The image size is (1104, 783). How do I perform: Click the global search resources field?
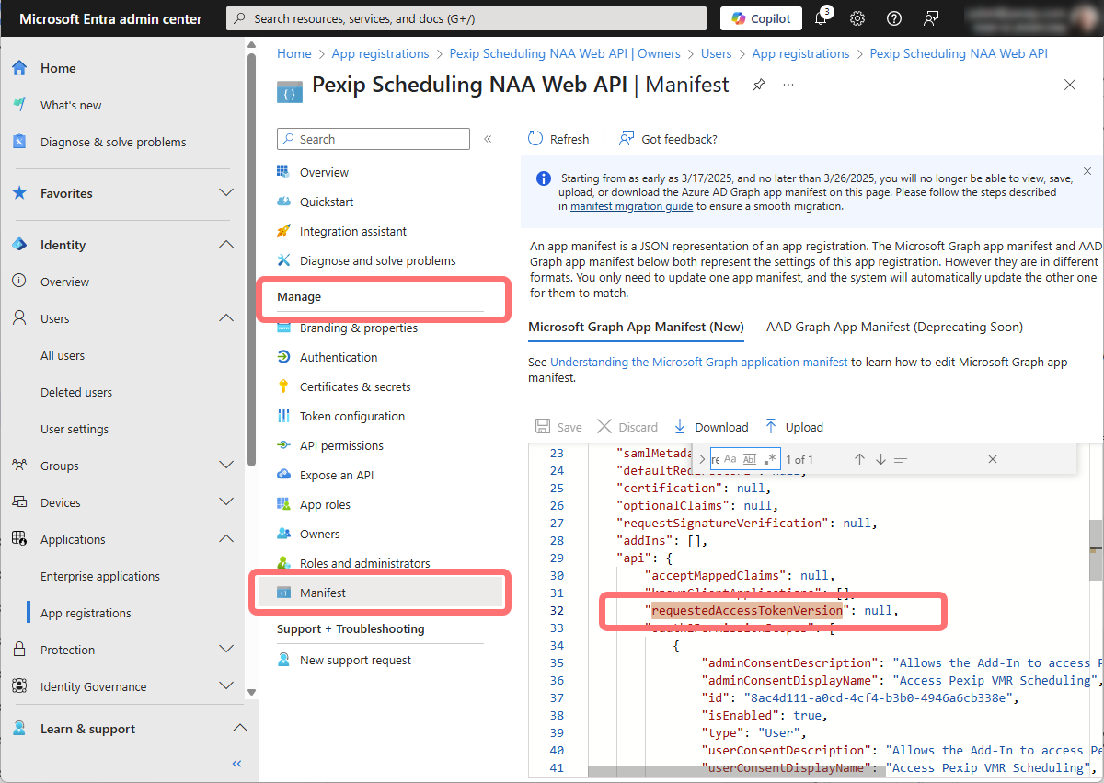click(466, 18)
